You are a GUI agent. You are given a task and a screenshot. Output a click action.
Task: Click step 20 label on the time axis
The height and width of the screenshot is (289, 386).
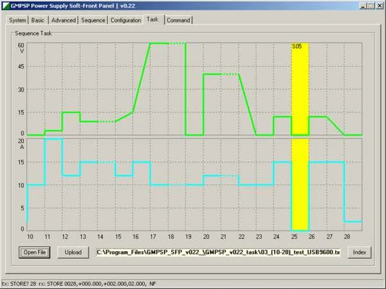coord(206,236)
